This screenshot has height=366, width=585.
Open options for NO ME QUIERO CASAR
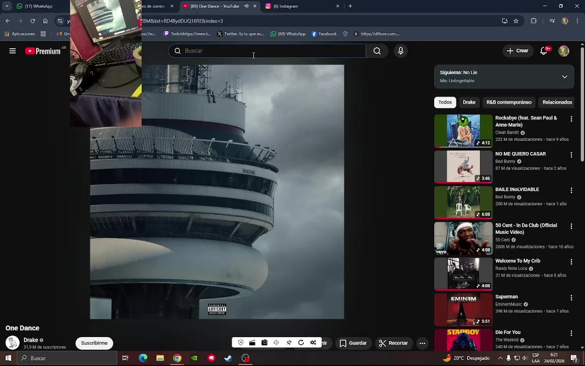pyautogui.click(x=571, y=155)
